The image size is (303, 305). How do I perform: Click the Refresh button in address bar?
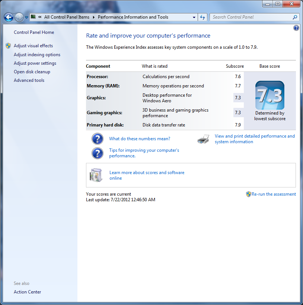pos(202,17)
